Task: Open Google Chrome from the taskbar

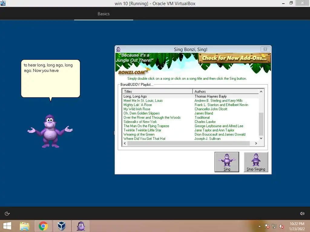Action: (x=43, y=226)
